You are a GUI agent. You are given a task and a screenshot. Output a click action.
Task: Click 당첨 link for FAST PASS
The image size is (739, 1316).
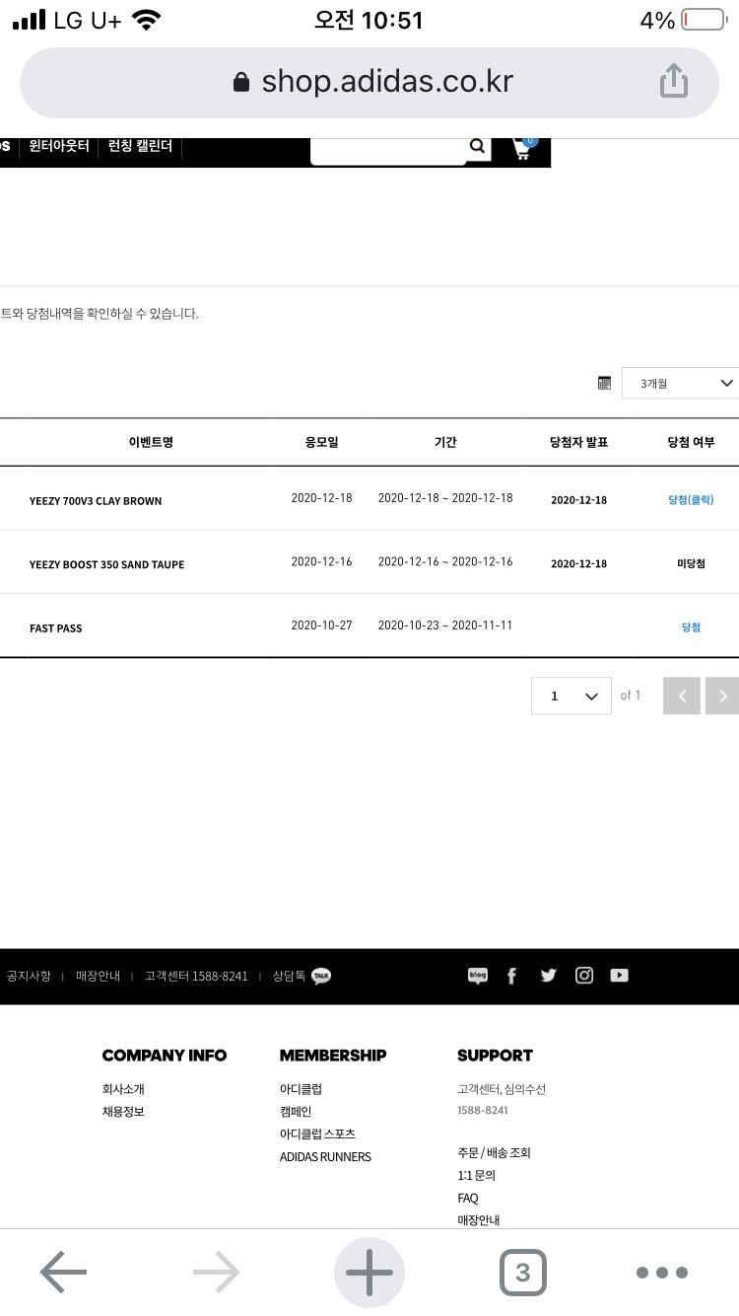[x=691, y=627]
